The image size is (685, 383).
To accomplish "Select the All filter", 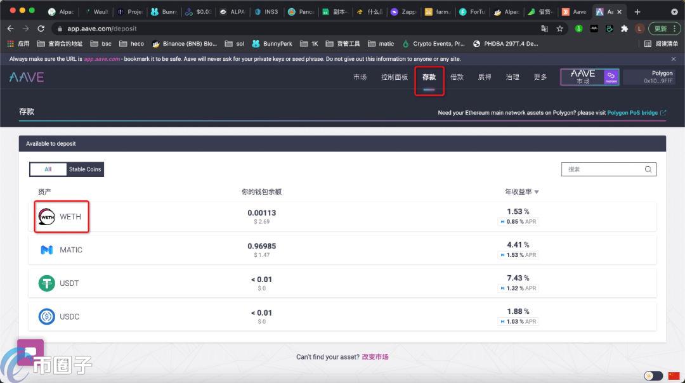I will tap(48, 169).
